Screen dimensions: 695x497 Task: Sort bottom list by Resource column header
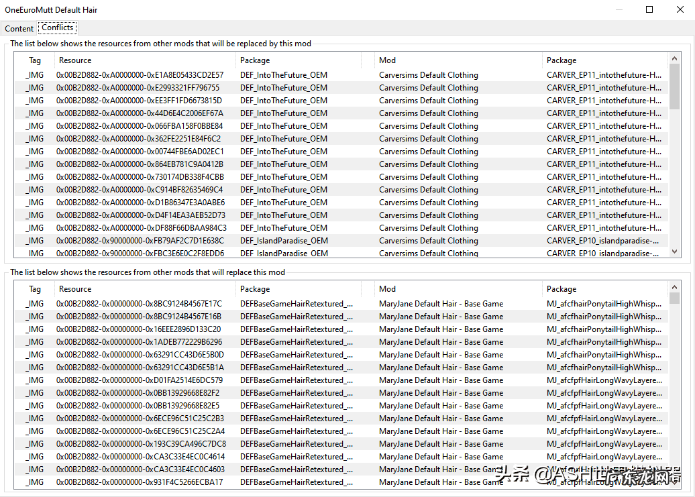75,289
